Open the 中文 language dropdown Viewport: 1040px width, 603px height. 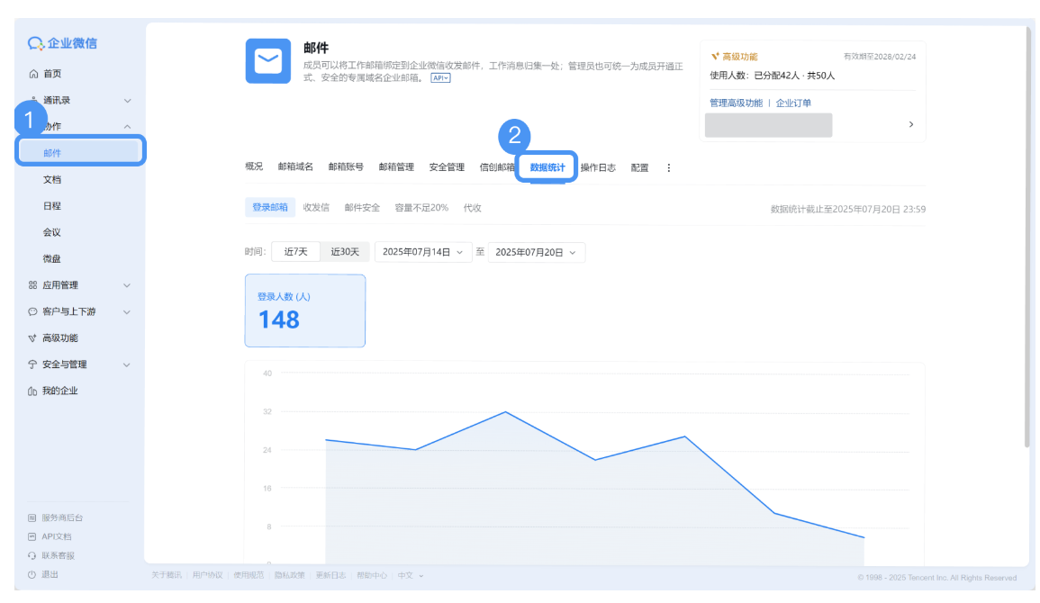411,575
